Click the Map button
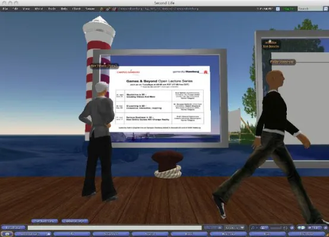 267,234
